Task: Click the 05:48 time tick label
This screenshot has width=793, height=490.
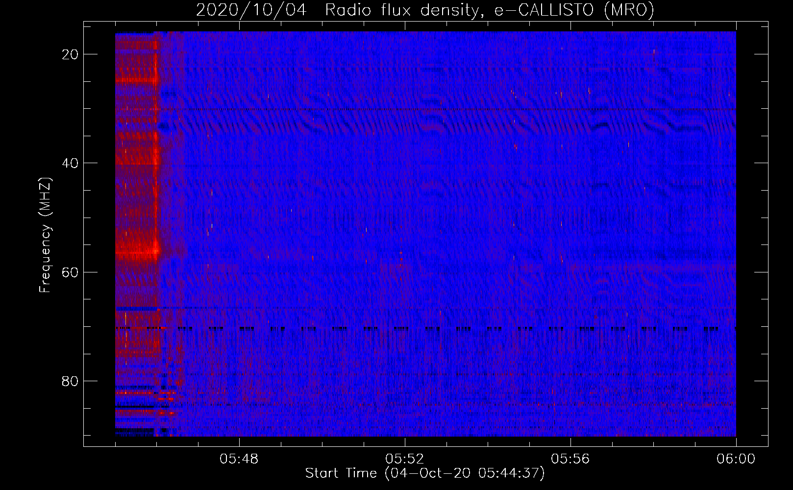Action: [239, 459]
